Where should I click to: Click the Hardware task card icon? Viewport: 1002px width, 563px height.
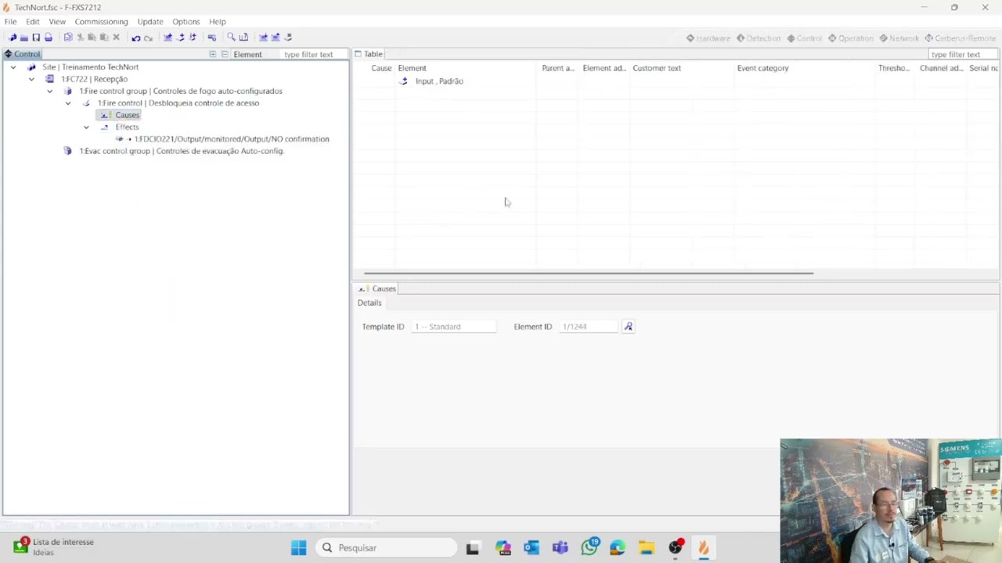690,38
